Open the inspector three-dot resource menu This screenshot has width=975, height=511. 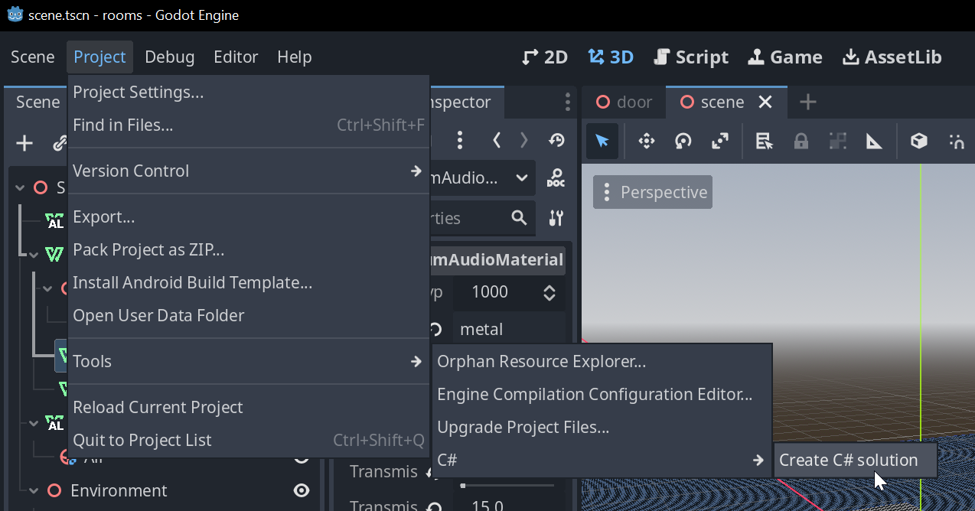[x=460, y=140]
